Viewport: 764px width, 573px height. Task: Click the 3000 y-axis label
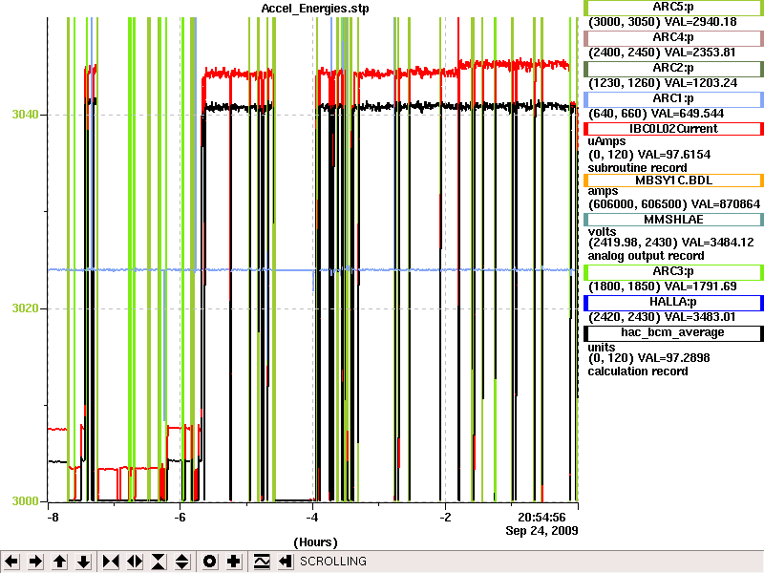(x=25, y=500)
